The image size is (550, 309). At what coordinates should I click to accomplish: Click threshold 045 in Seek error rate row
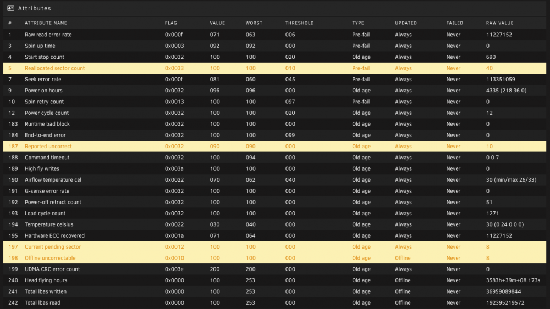[x=290, y=80]
